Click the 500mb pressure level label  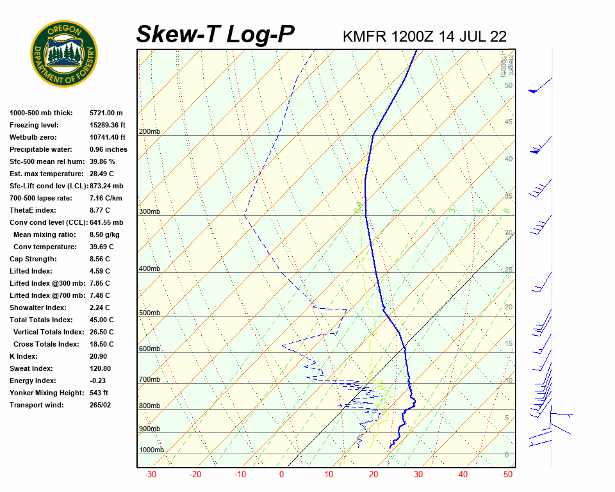pos(149,313)
